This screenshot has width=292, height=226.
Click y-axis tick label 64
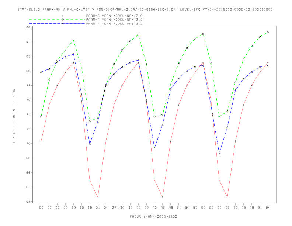(28, 187)
